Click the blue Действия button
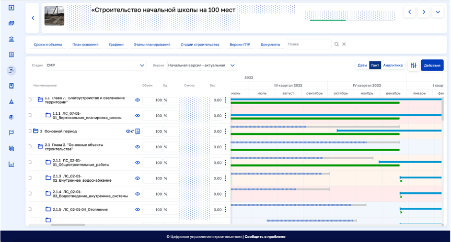The height and width of the screenshot is (242, 451). click(432, 66)
